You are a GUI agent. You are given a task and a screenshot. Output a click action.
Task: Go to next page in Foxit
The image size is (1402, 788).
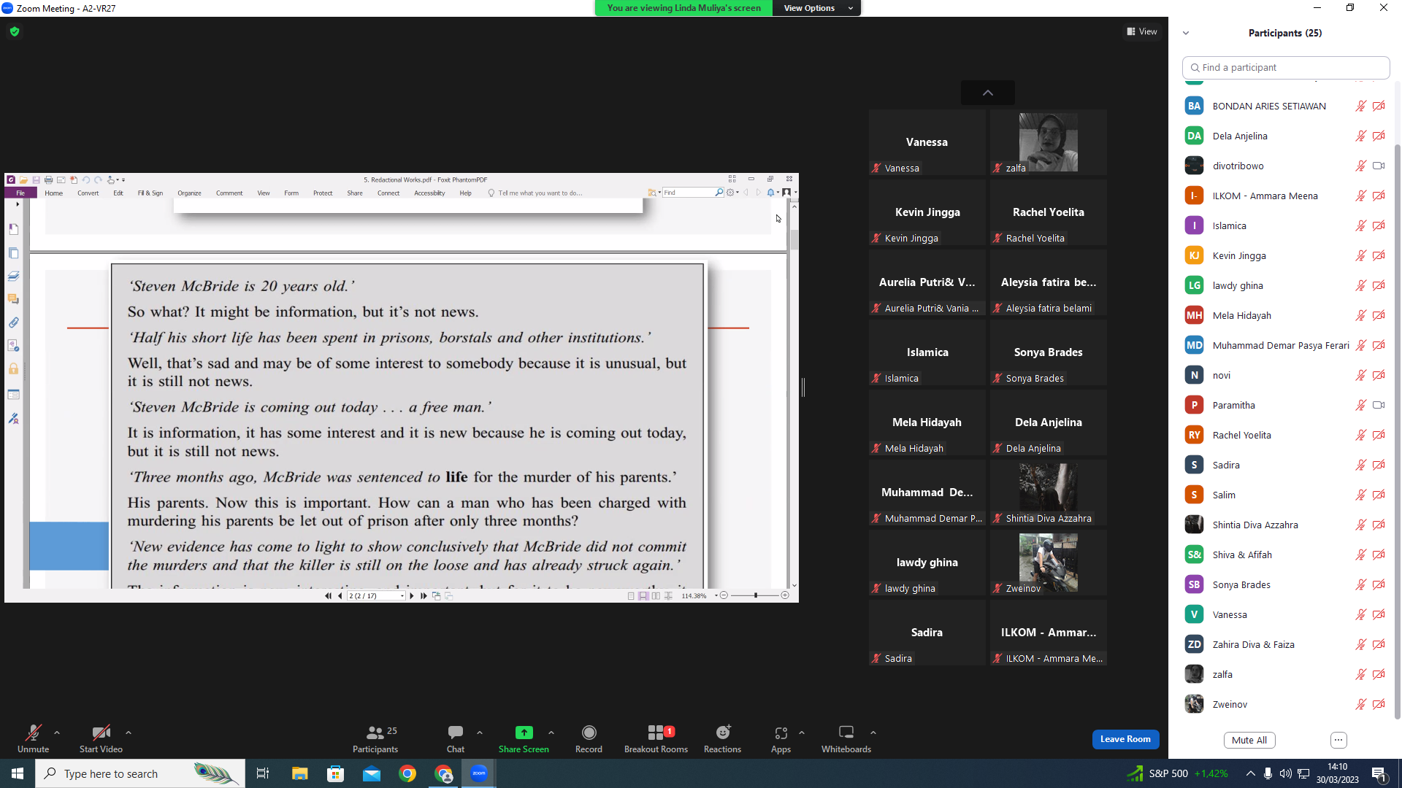point(412,596)
